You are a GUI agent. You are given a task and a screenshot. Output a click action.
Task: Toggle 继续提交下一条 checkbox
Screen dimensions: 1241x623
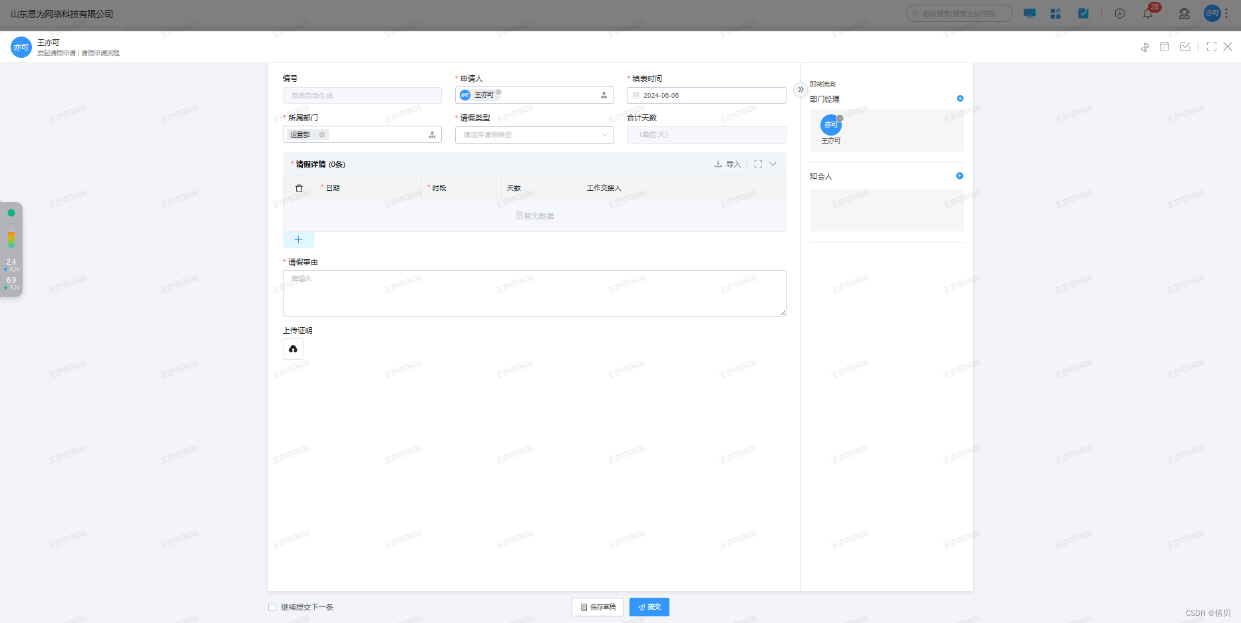coord(271,607)
